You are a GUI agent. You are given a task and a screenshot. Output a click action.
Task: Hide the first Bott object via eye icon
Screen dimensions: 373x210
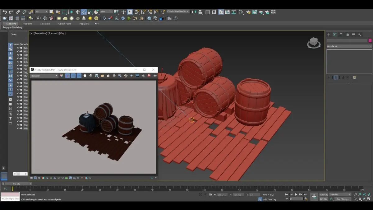click(x=18, y=48)
